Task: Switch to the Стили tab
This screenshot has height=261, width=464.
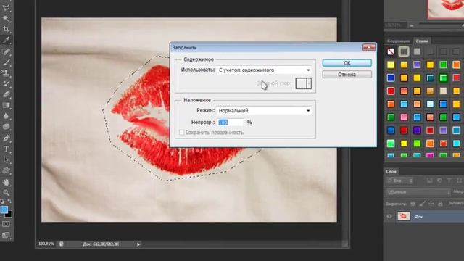Action: click(x=422, y=41)
